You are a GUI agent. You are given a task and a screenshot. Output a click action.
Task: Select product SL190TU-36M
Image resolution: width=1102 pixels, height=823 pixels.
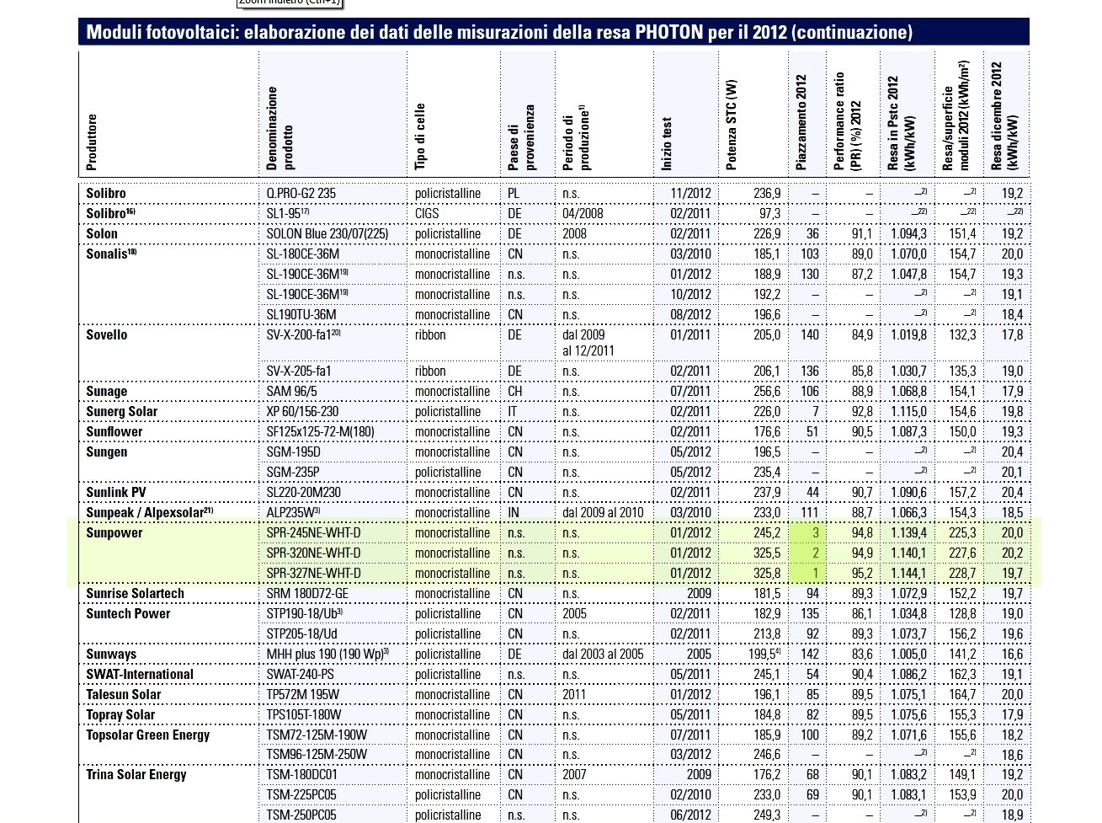pyautogui.click(x=301, y=315)
